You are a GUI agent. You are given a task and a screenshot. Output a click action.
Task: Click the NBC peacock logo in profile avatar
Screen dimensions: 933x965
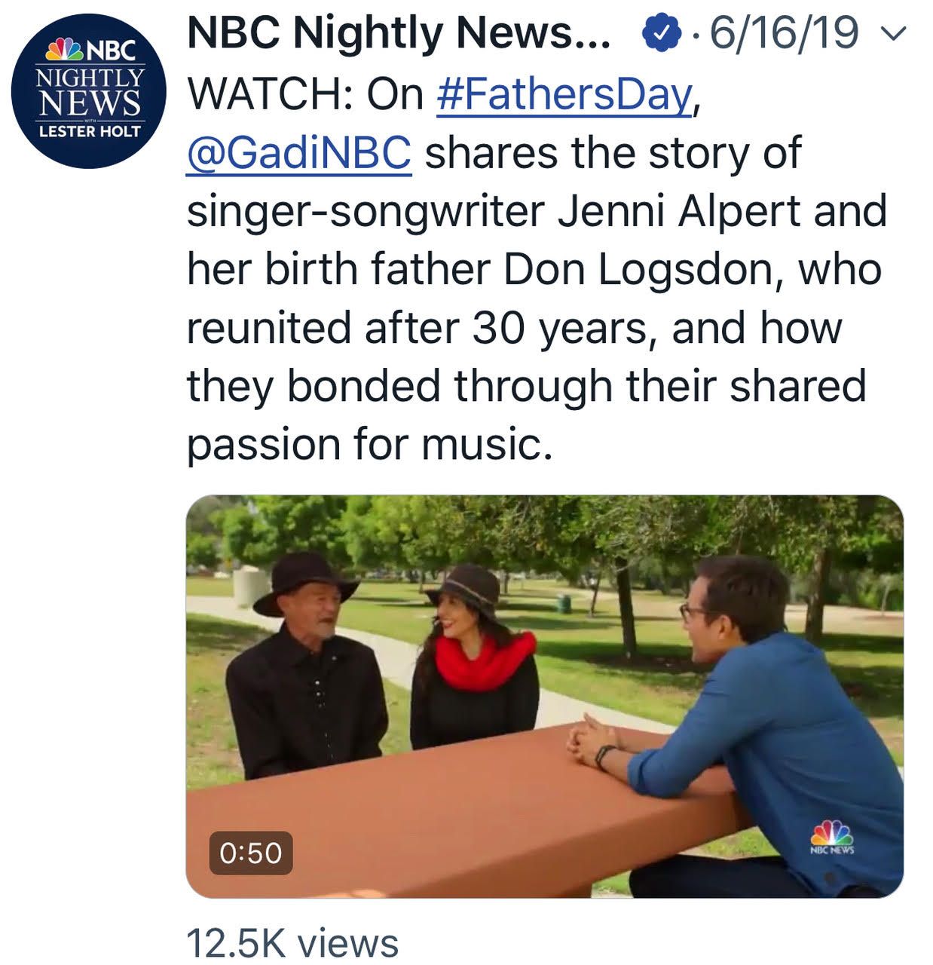click(x=64, y=51)
